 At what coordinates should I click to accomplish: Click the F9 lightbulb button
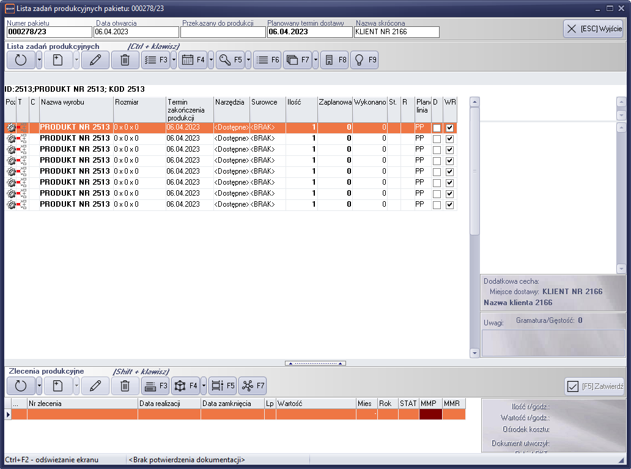tap(364, 60)
